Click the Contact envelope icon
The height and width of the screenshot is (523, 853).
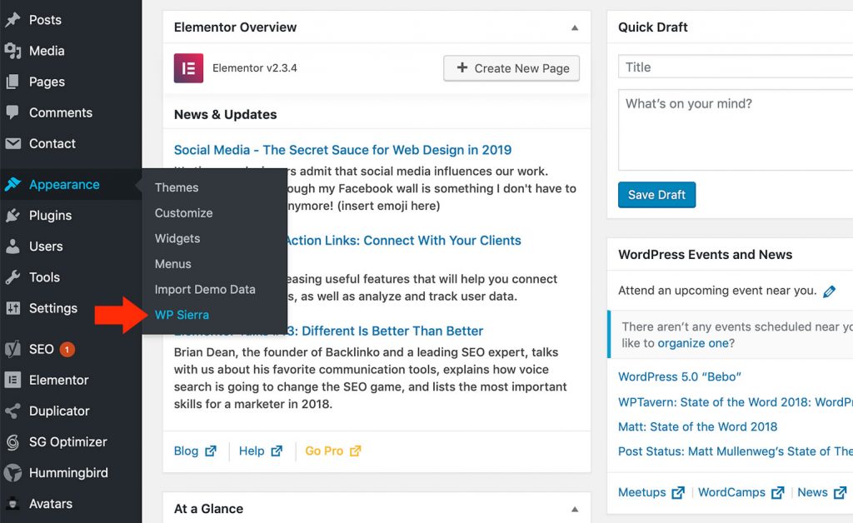click(x=12, y=143)
